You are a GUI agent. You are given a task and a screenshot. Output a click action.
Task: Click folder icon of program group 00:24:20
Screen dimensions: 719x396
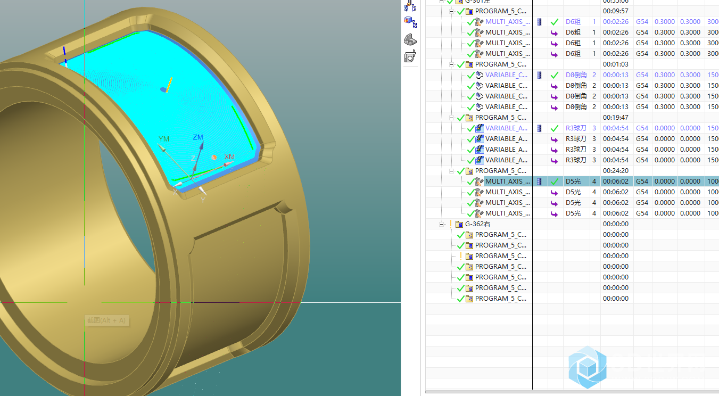[469, 171]
